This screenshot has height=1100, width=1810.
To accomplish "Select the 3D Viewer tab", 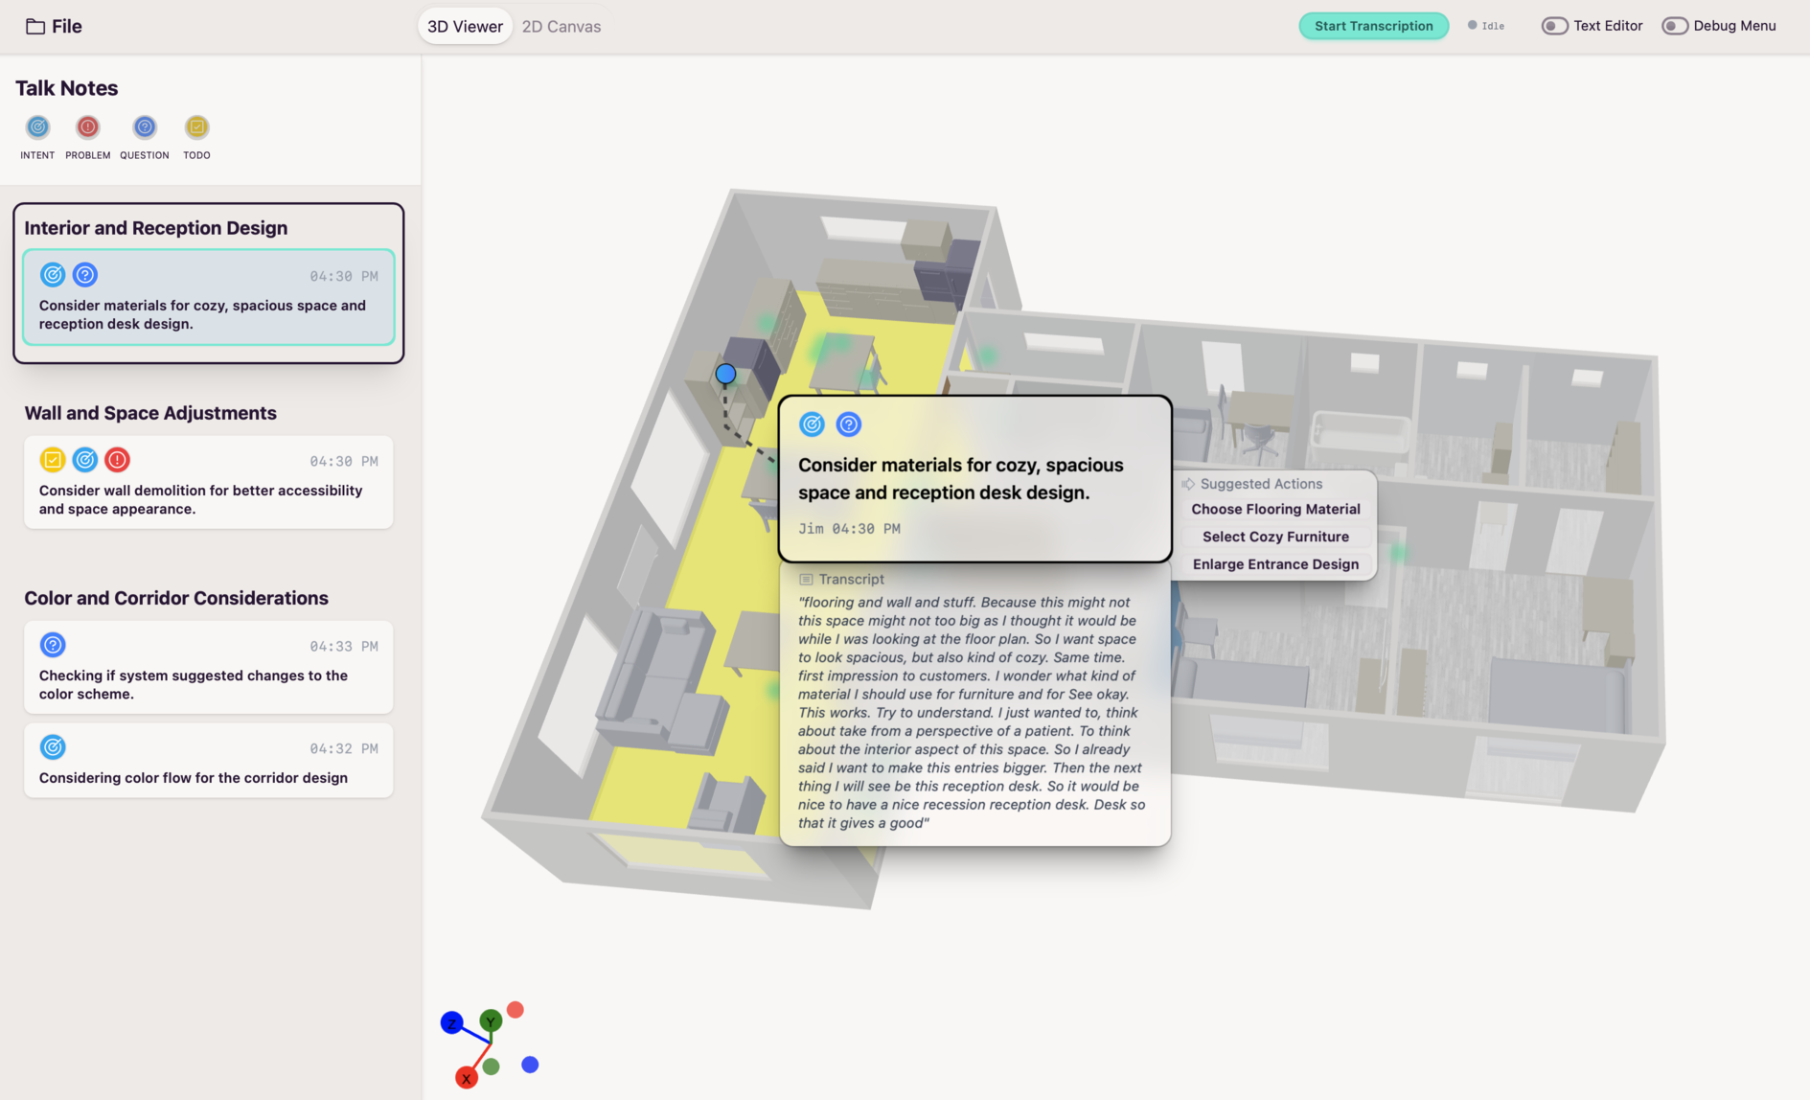I will click(465, 27).
